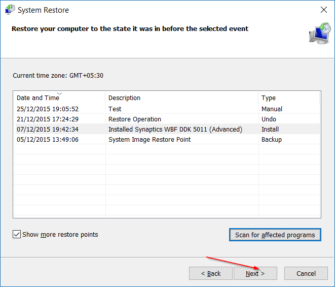The image size is (335, 287).
Task: Click the System Restore title bar icon
Action: tap(10, 10)
